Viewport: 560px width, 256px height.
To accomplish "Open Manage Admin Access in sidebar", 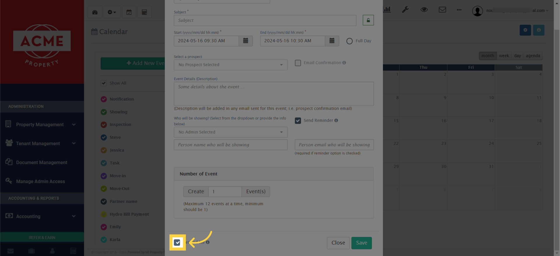I will [41, 181].
